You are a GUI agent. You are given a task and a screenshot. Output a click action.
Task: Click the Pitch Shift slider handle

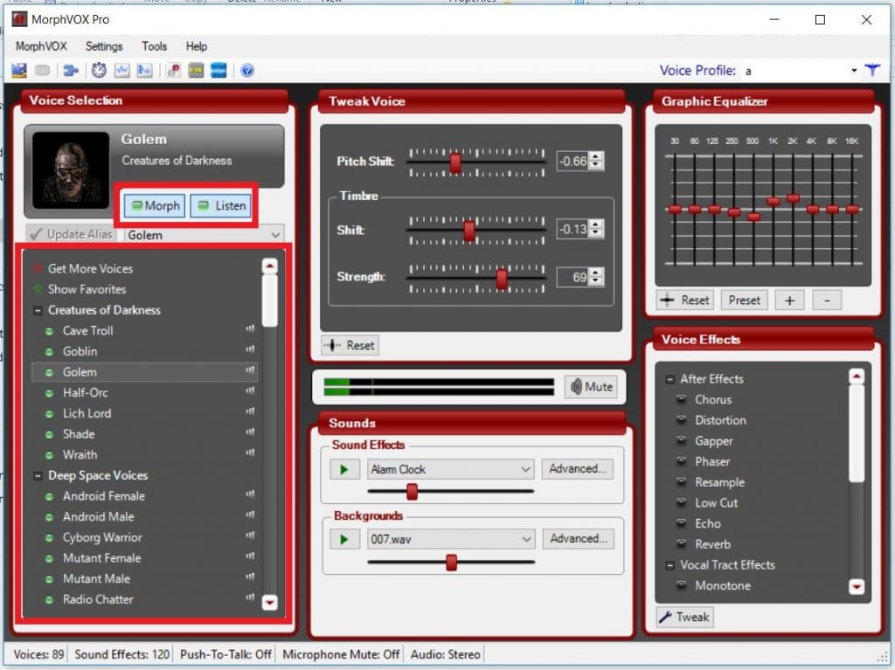click(455, 162)
